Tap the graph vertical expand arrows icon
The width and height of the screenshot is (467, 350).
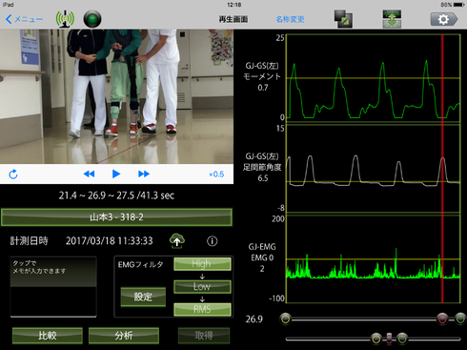point(392,19)
